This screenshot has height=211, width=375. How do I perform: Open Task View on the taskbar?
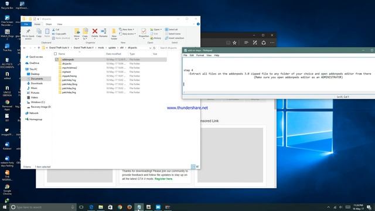click(81, 207)
